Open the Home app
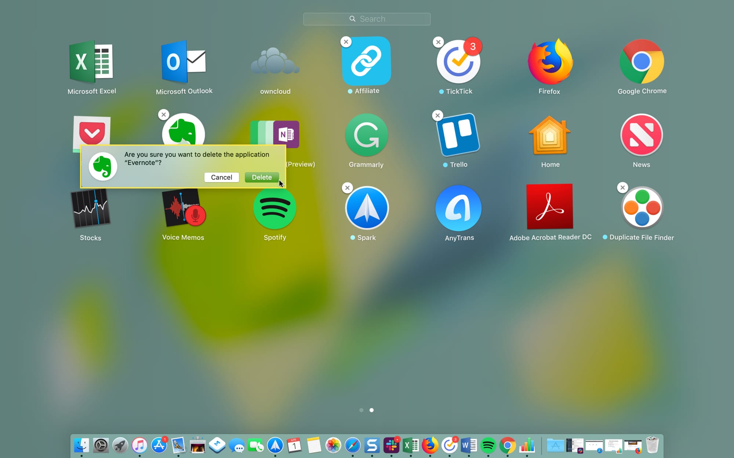Screen dimensions: 734x458 [550, 135]
